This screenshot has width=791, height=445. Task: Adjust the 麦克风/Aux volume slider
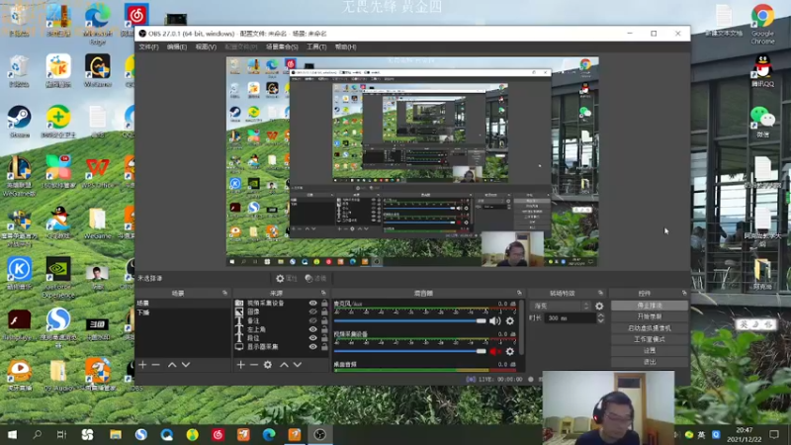point(409,320)
